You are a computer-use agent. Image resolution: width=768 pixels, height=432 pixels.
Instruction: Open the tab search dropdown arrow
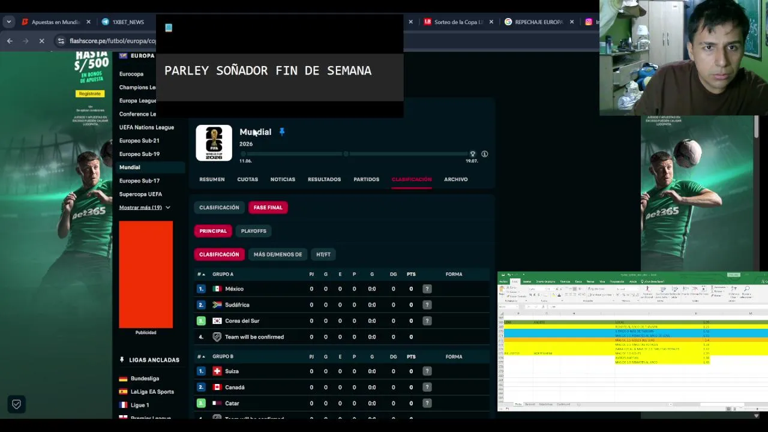pos(8,22)
